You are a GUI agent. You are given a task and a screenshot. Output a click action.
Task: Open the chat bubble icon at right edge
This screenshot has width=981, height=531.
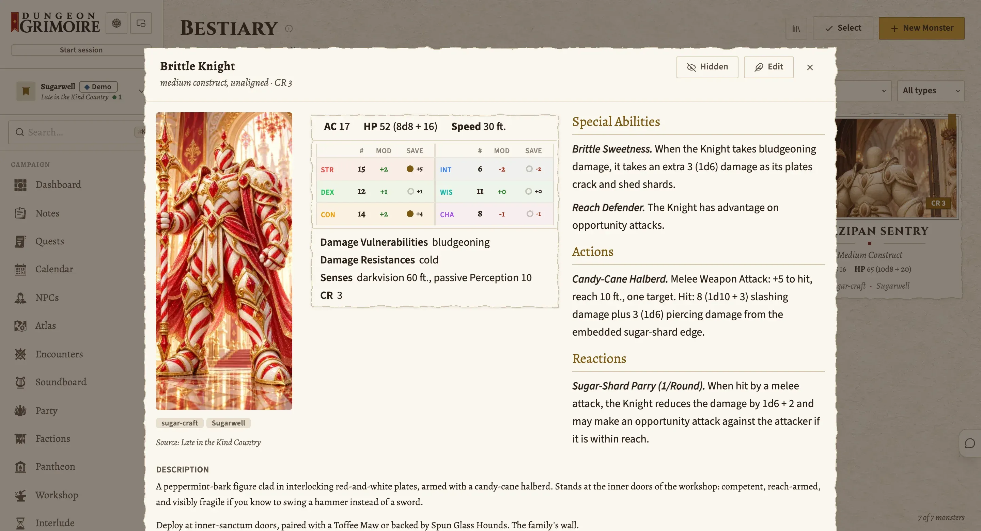pos(970,444)
